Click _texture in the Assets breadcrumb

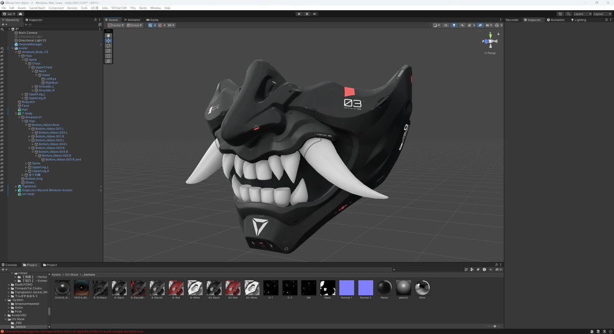(89, 275)
